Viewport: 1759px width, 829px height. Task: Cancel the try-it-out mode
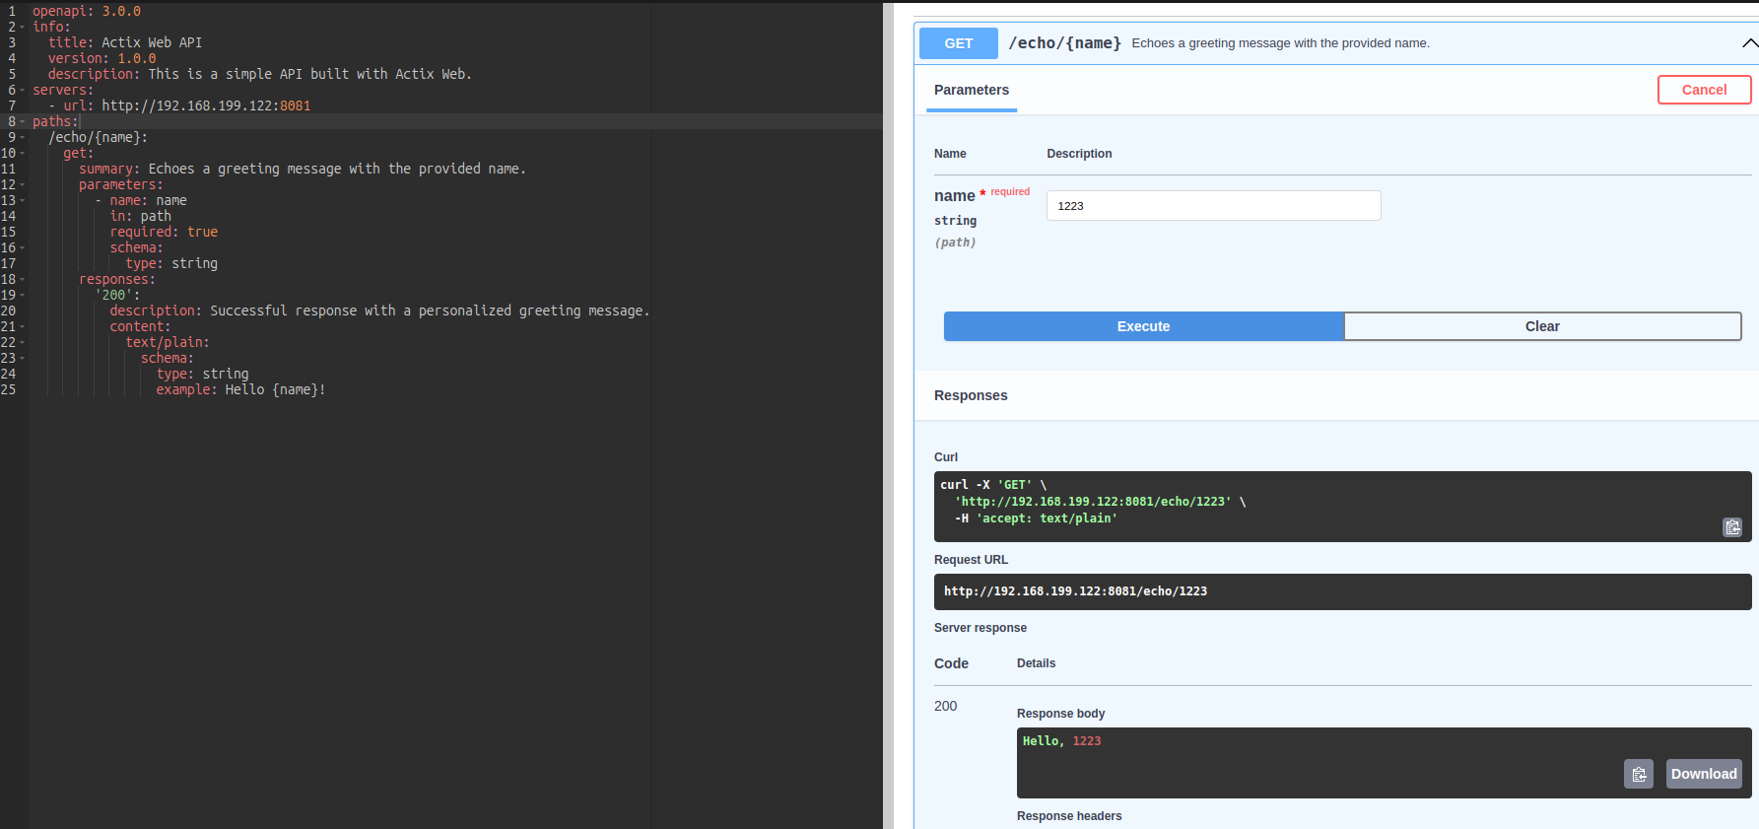[x=1703, y=90]
